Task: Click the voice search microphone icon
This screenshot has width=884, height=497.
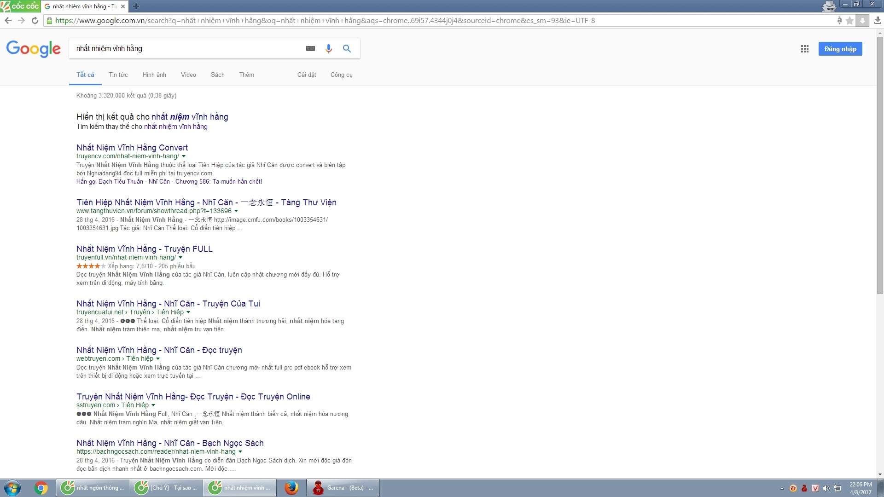Action: pyautogui.click(x=328, y=49)
